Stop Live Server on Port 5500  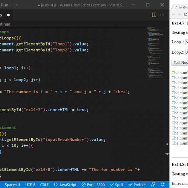tap(93, 185)
